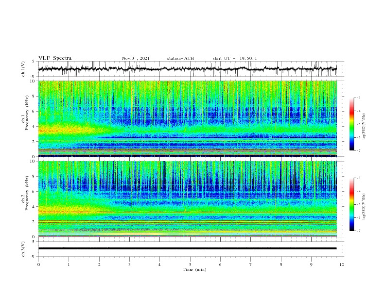Click the time axis tick label "1"
The image size is (385, 297).
[x=69, y=264]
